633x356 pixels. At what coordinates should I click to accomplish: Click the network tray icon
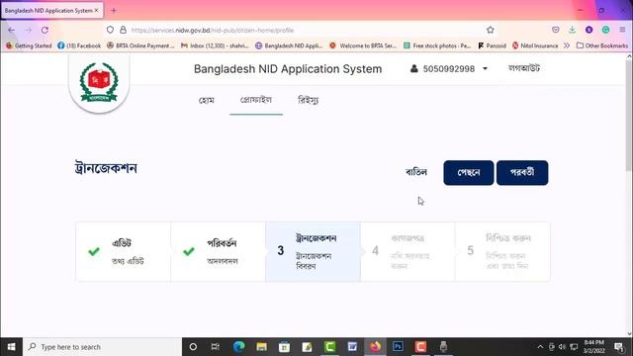574,347
